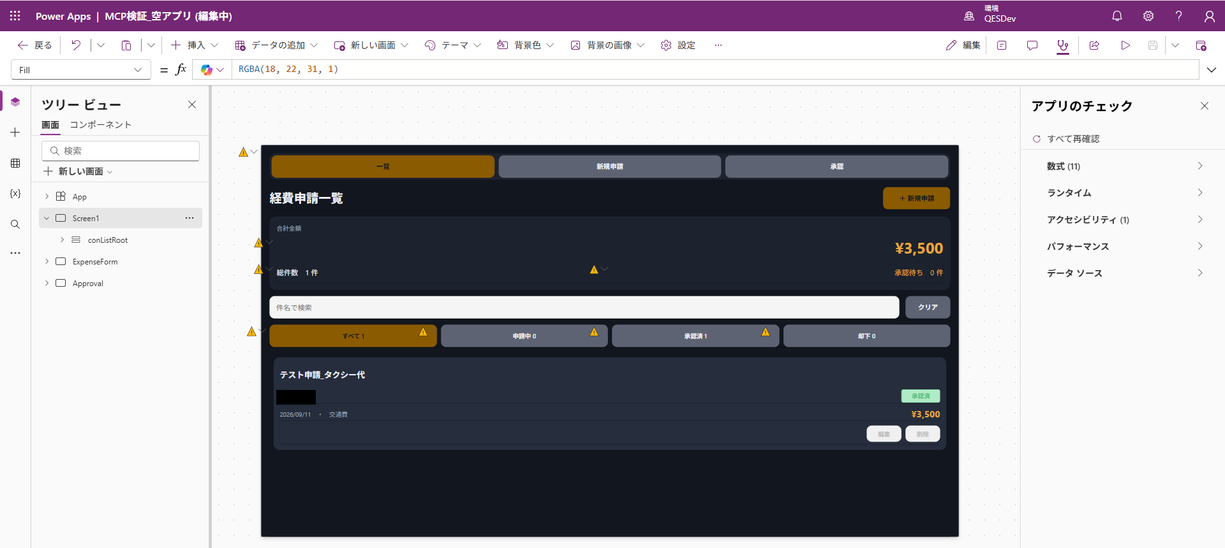Image resolution: width=1225 pixels, height=548 pixels.
Task: Switch to the コンポーネント tab
Action: (101, 125)
